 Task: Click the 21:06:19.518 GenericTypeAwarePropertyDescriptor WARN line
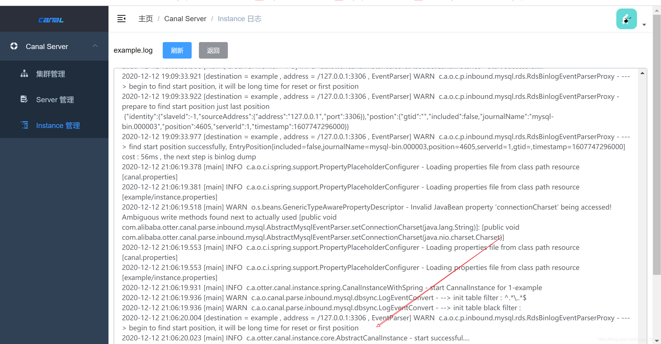point(367,207)
